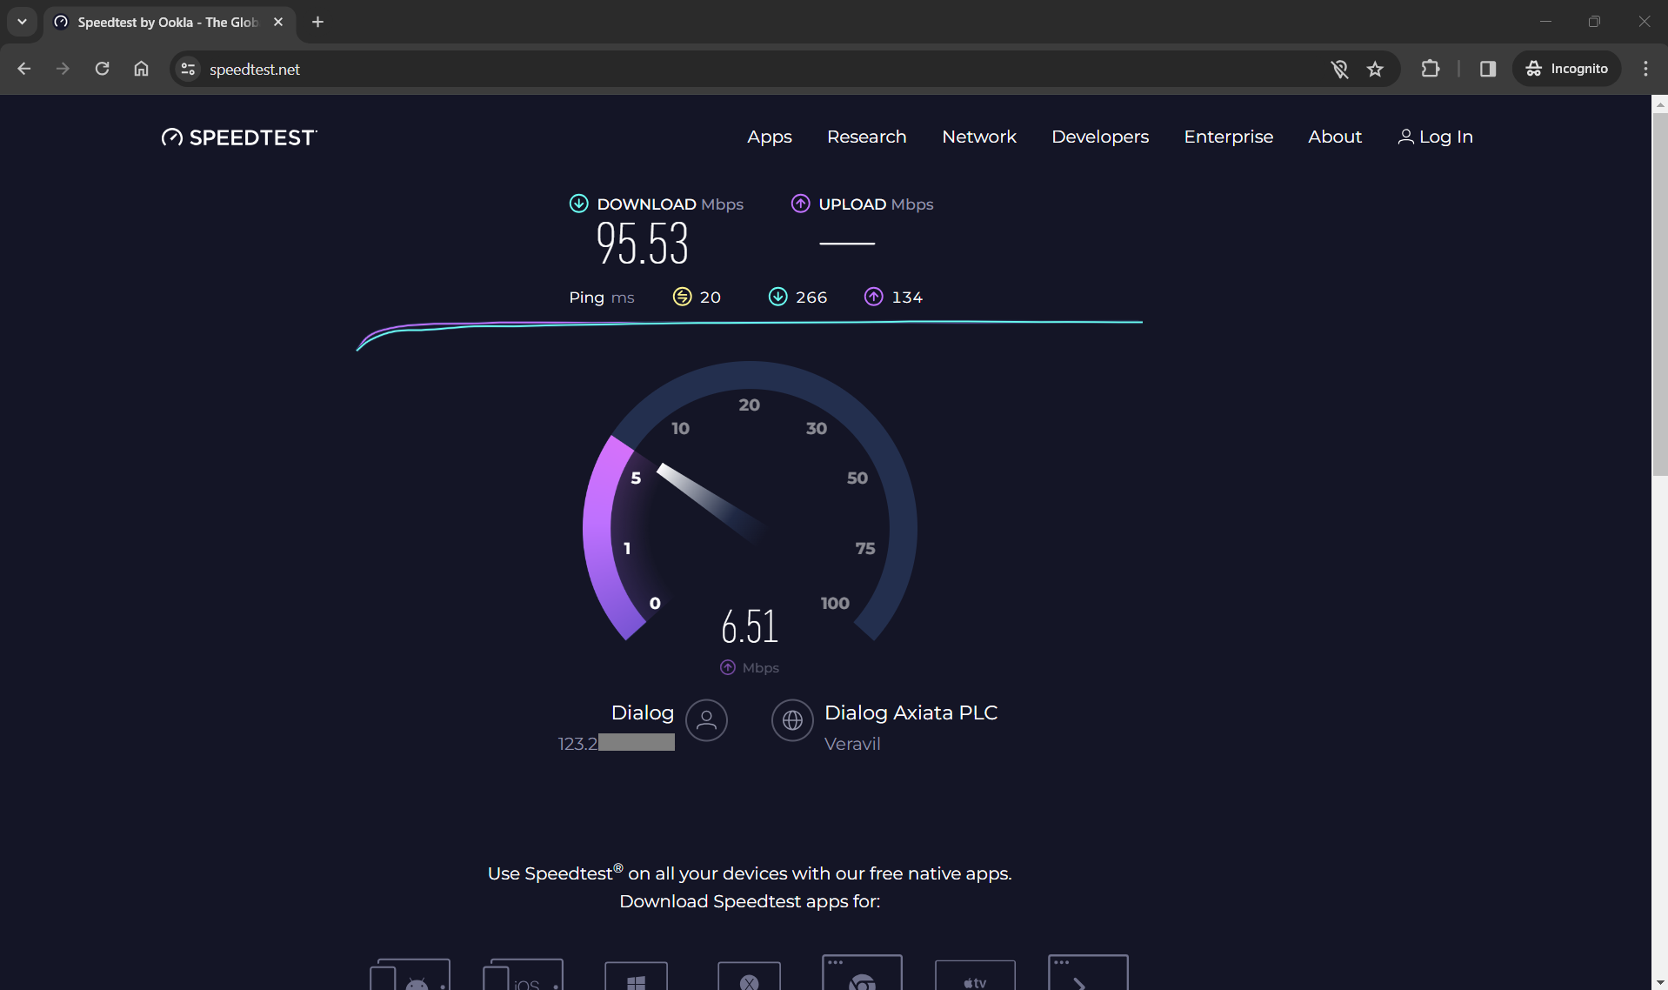The width and height of the screenshot is (1668, 990).
Task: Open the Extensions puzzle icon
Action: (x=1430, y=69)
